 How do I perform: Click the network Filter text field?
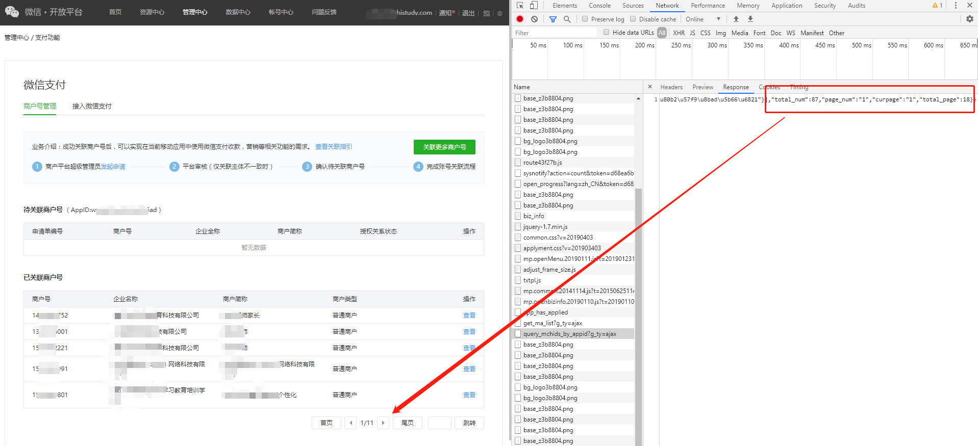[554, 33]
